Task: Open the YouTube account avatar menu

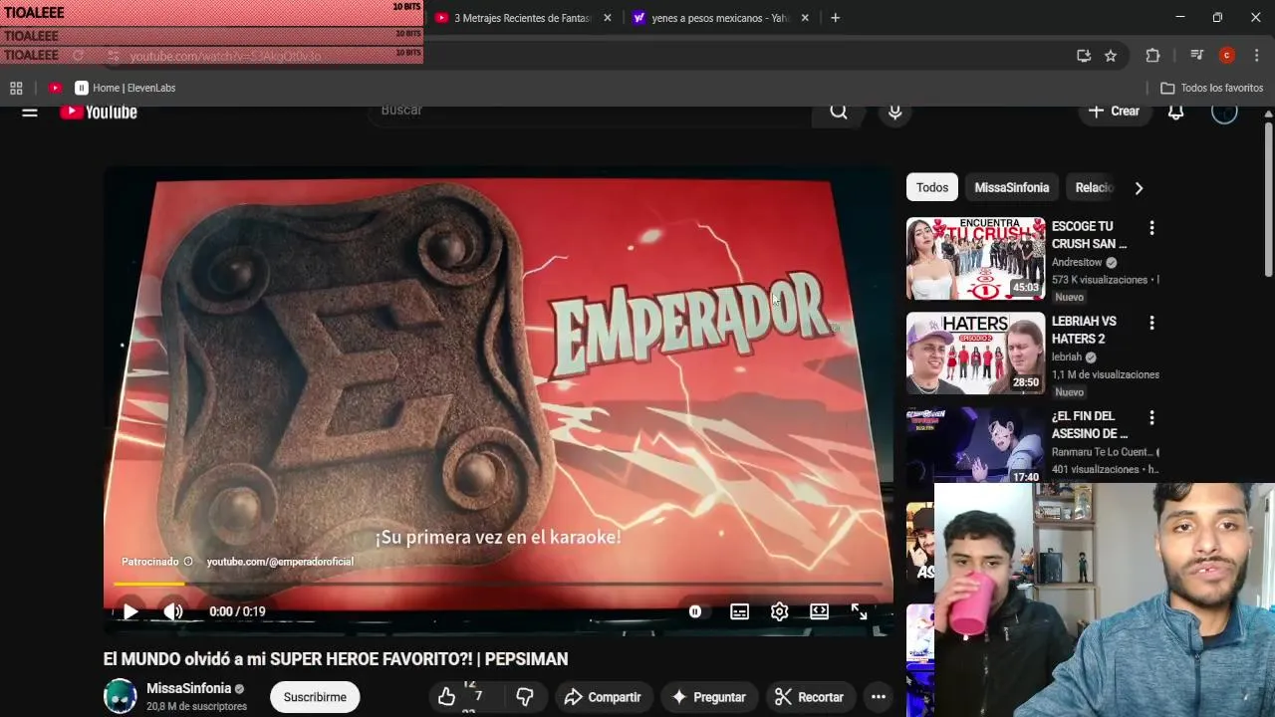Action: [1224, 112]
